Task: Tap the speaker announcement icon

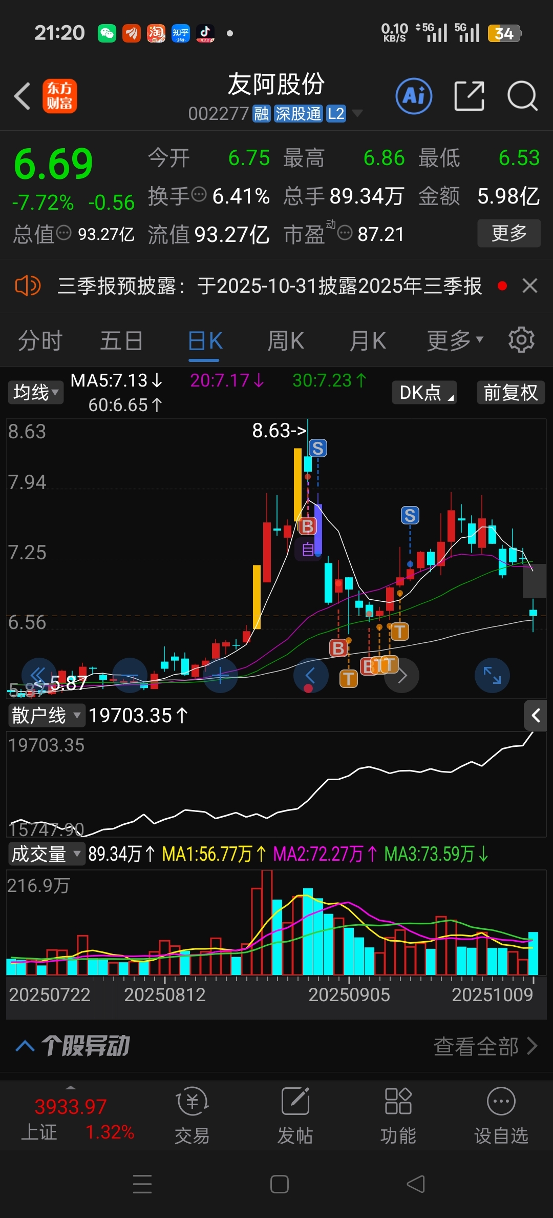Action: tap(28, 286)
